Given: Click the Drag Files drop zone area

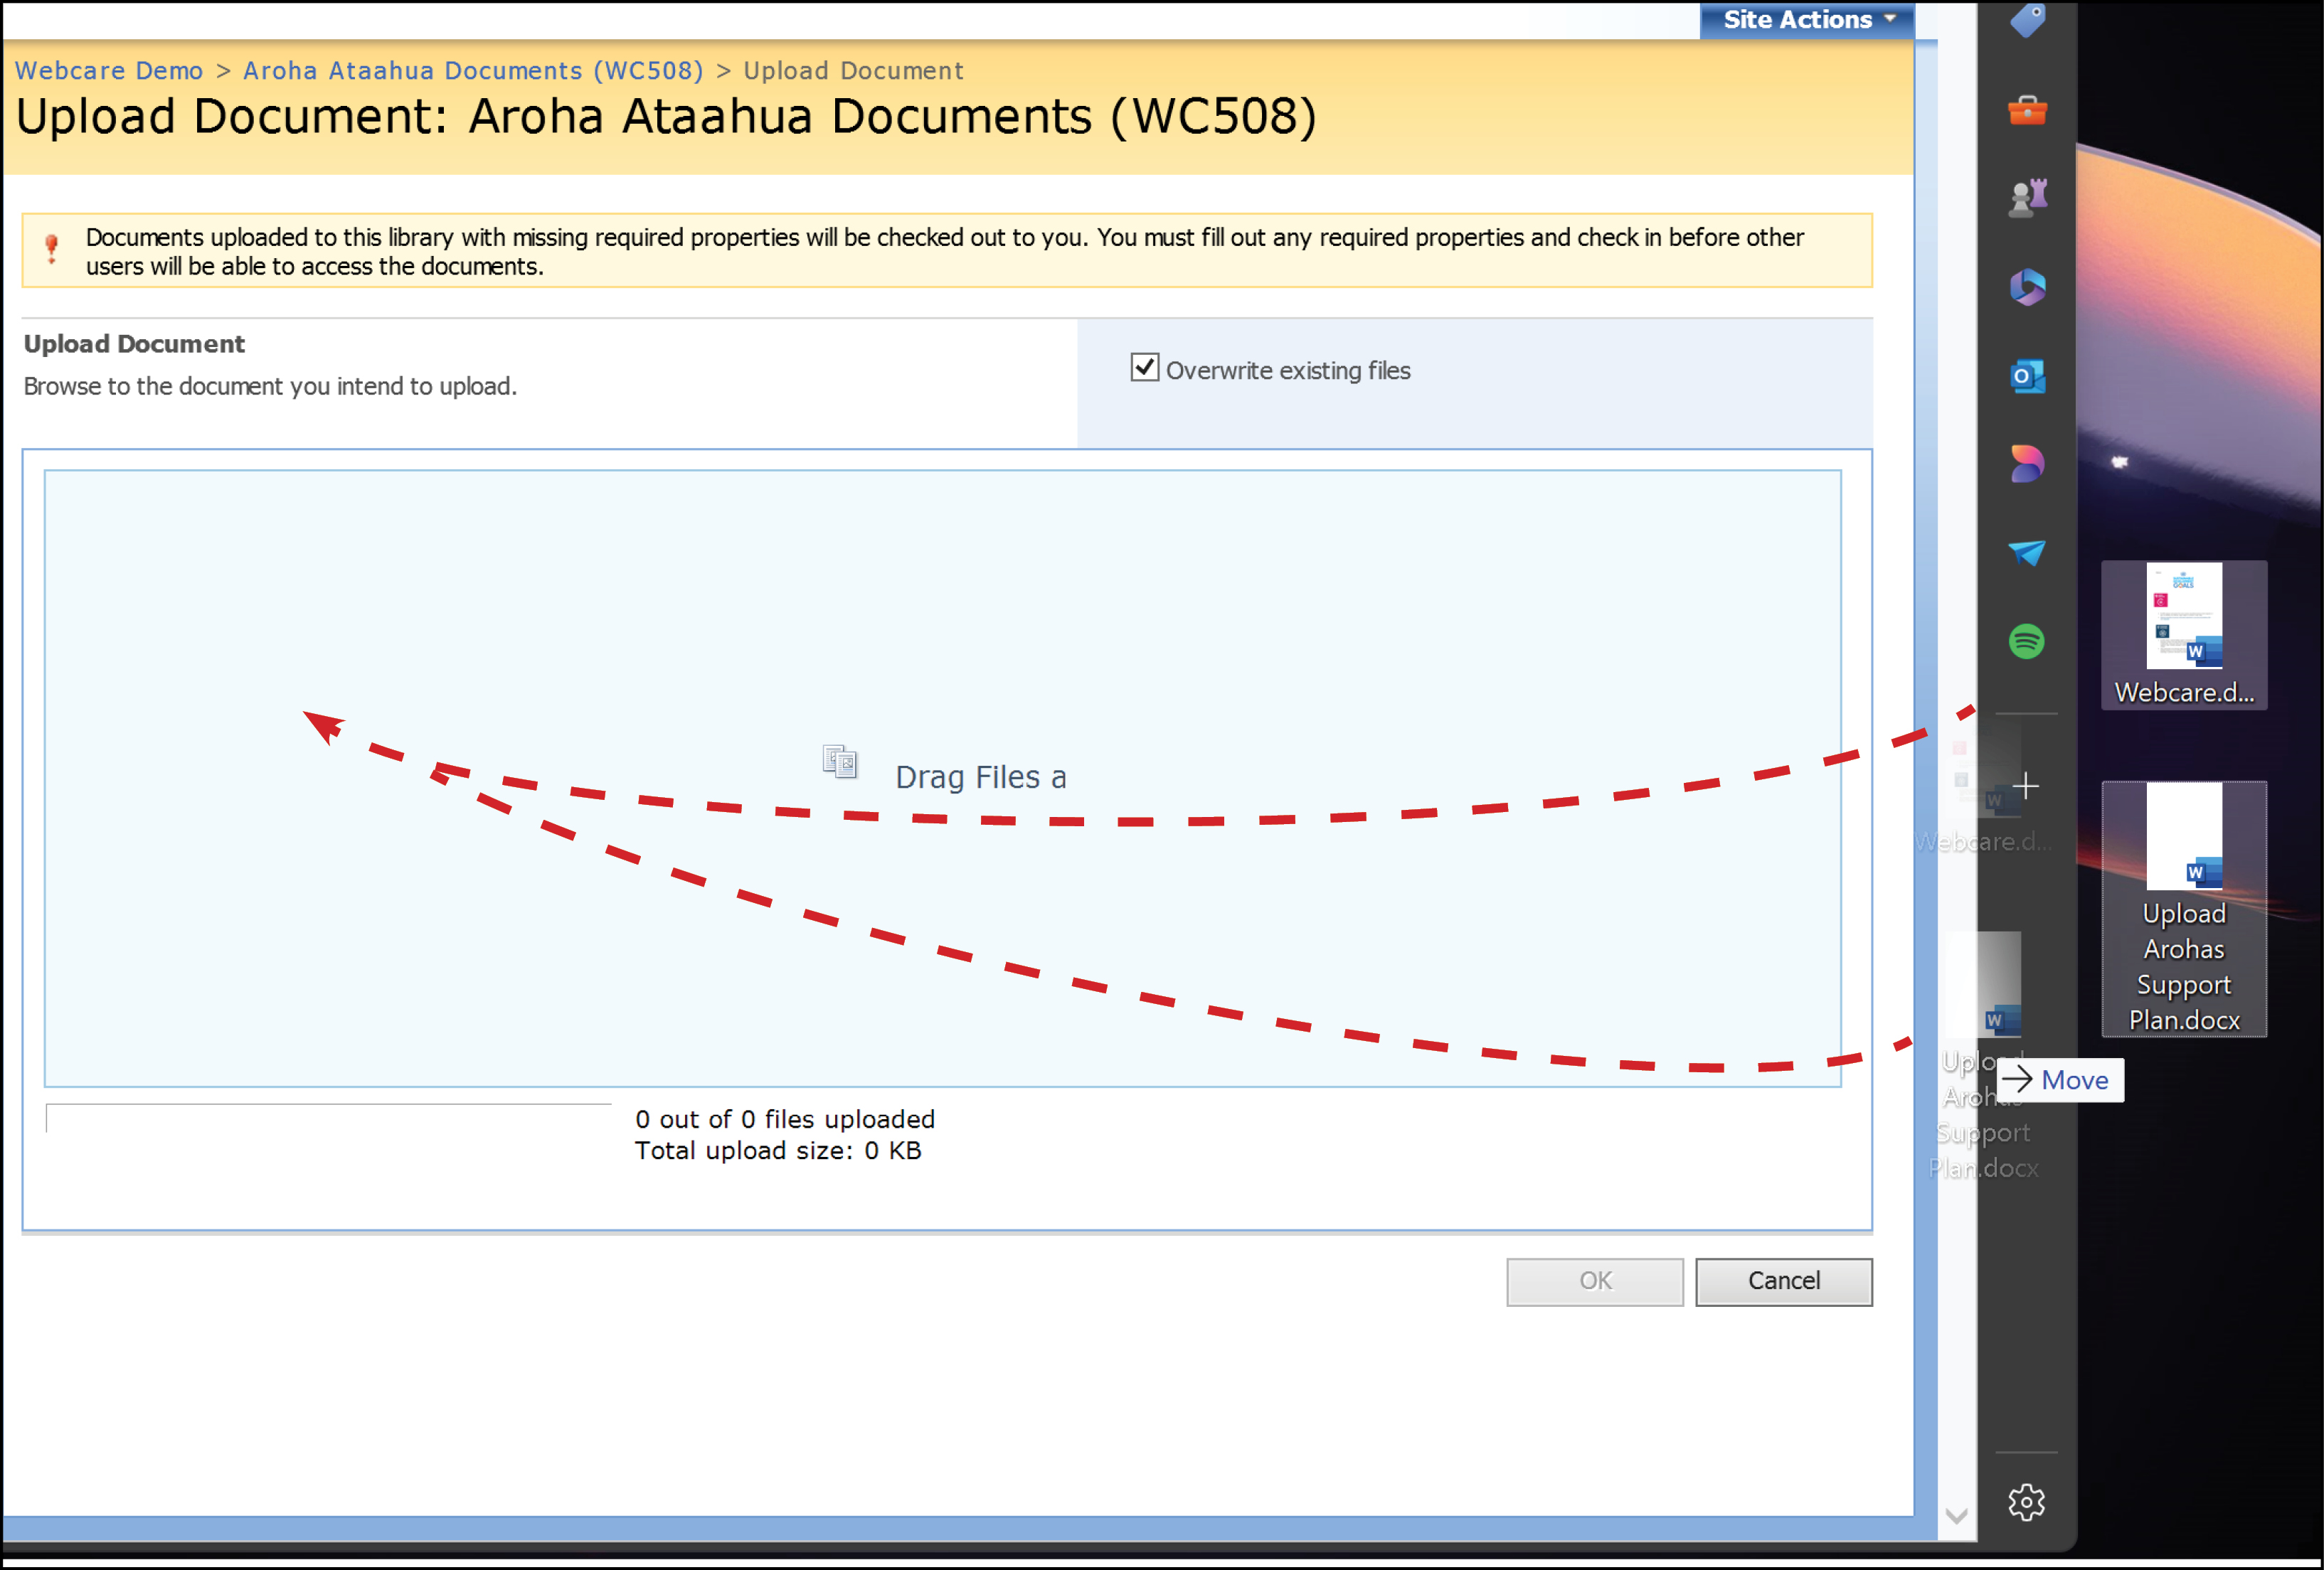Looking at the screenshot, I should [942, 777].
